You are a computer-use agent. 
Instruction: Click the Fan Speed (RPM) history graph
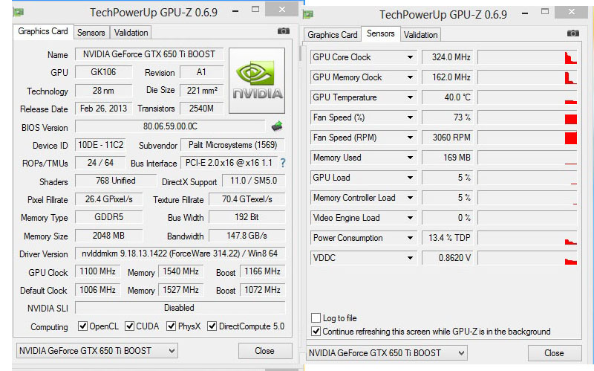pos(527,138)
